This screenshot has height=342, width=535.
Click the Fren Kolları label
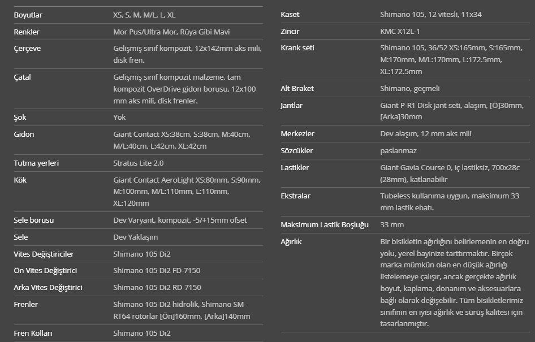tap(33, 333)
